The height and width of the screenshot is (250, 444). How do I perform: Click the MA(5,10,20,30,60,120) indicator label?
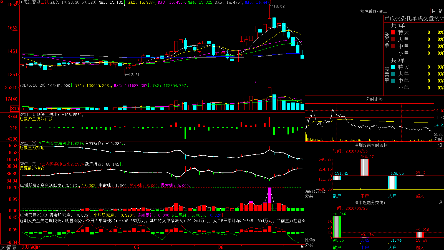[73, 2]
